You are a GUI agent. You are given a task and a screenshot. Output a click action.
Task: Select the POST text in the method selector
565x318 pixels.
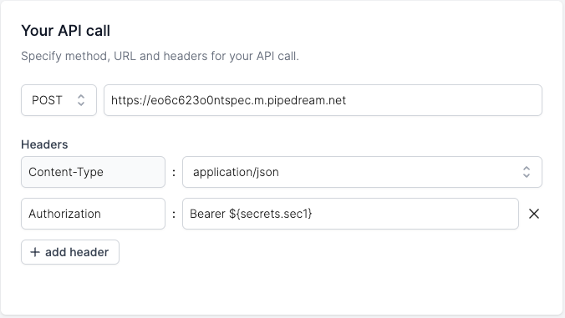point(47,100)
